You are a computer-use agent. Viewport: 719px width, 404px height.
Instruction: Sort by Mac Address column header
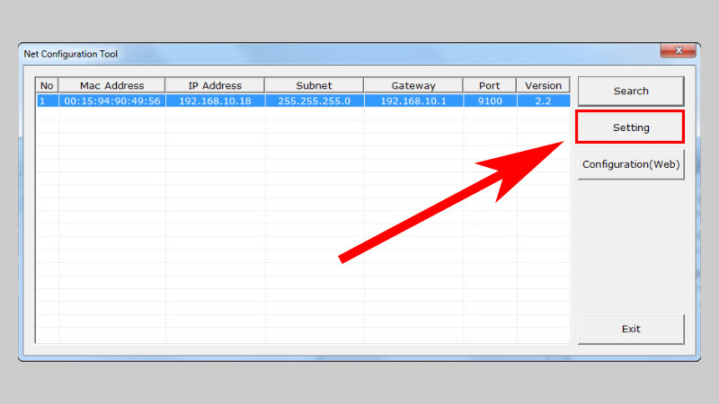(111, 85)
